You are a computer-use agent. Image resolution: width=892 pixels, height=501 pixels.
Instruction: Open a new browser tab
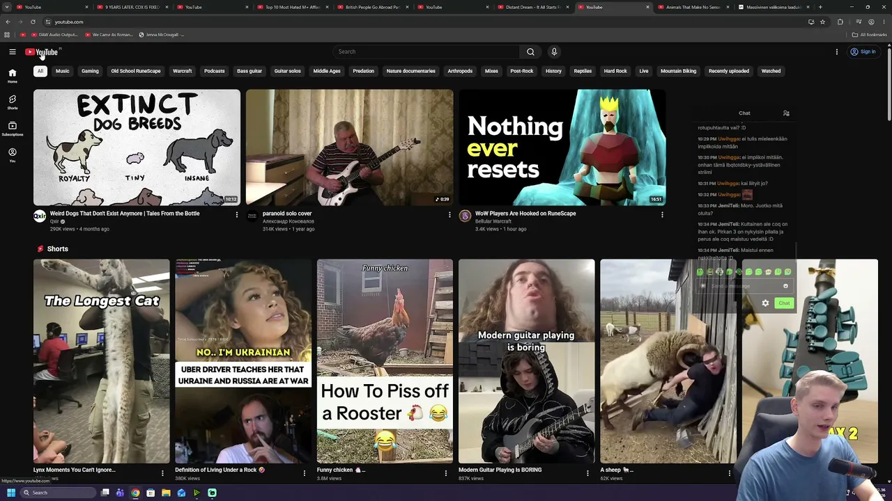820,7
